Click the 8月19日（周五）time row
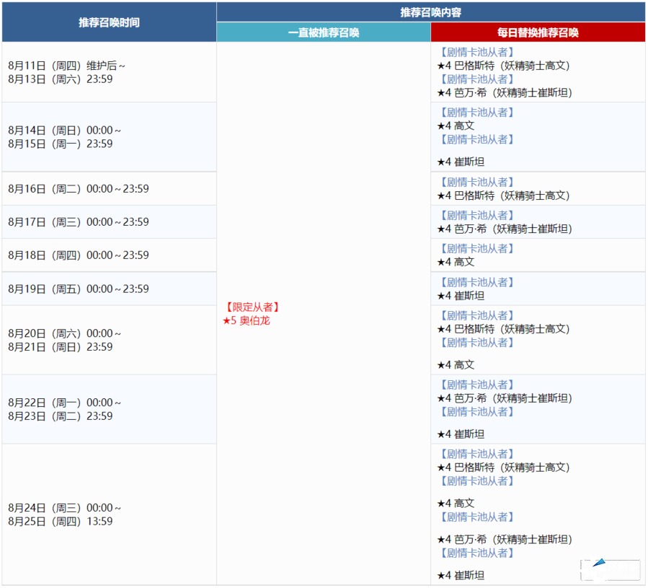The height and width of the screenshot is (588, 648). click(x=79, y=289)
